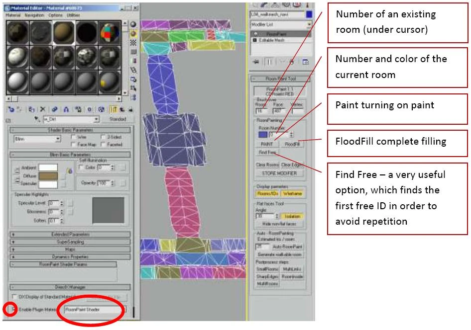This screenshot has height=330, width=471.
Task: Toggle DX Display of Standard Material checkbox
Action: (14, 297)
